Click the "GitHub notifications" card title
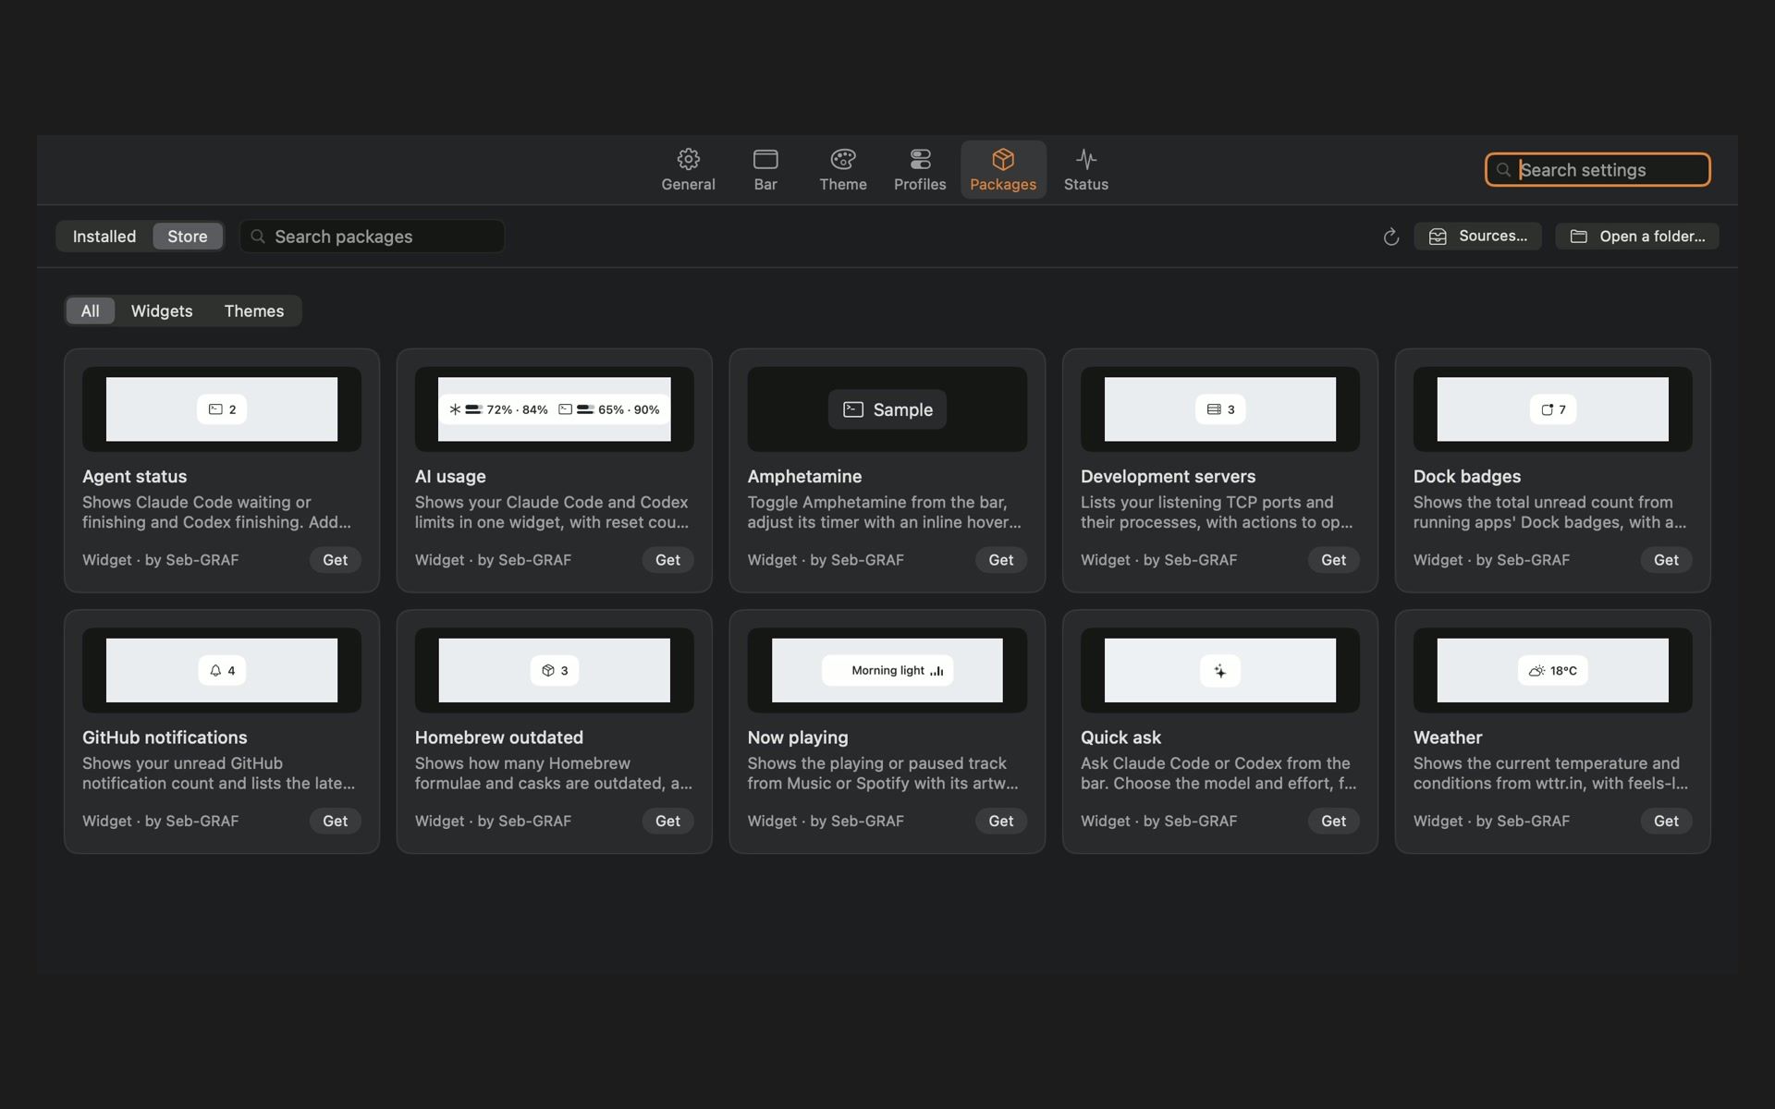This screenshot has width=1775, height=1109. (x=165, y=738)
